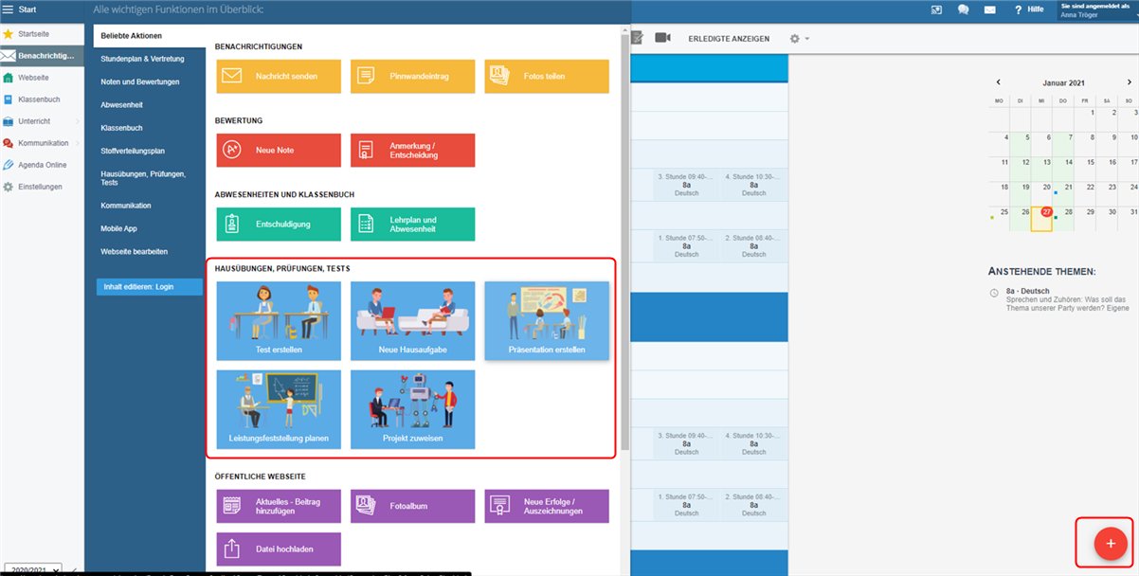Click the Nachricht senden button
This screenshot has height=576, width=1139.
(278, 76)
